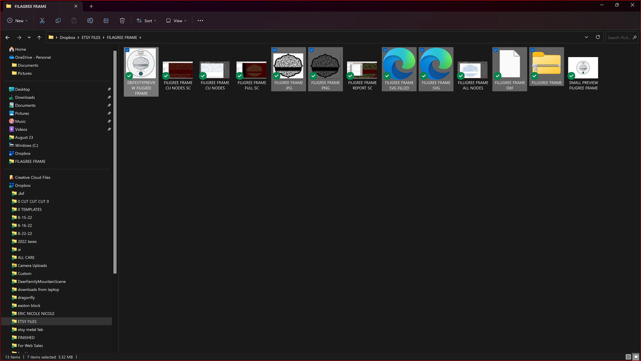Click the navigation pane vertical scrollbar
Image resolution: width=641 pixels, height=361 pixels.
pyautogui.click(x=115, y=161)
